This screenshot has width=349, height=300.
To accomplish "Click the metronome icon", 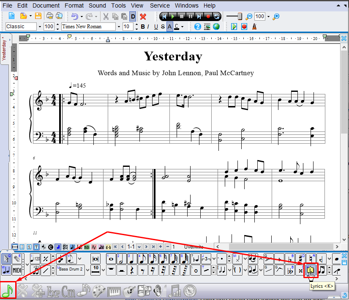I will click(x=254, y=27).
